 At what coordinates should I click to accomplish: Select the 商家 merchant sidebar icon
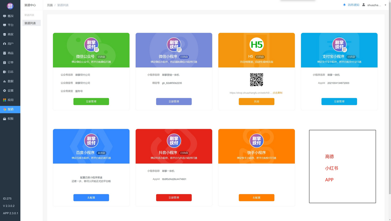(x=5, y=34)
